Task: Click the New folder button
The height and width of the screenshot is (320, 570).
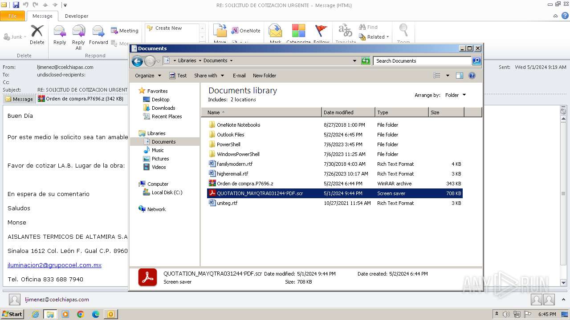Action: pyautogui.click(x=265, y=76)
